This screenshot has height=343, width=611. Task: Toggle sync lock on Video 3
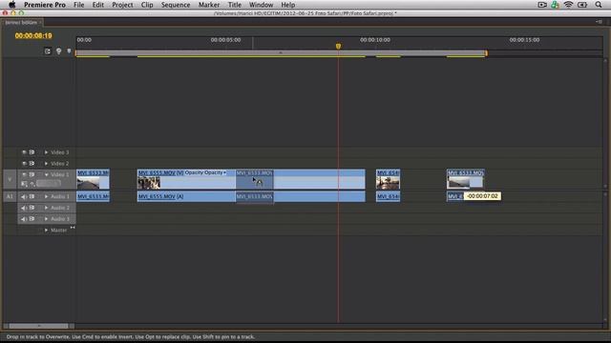(32, 152)
